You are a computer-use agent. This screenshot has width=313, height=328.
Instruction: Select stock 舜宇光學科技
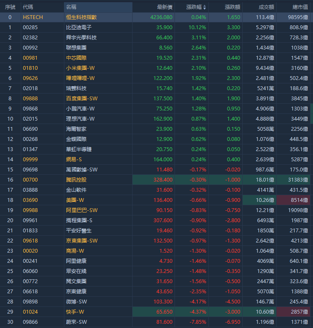coord(81,38)
